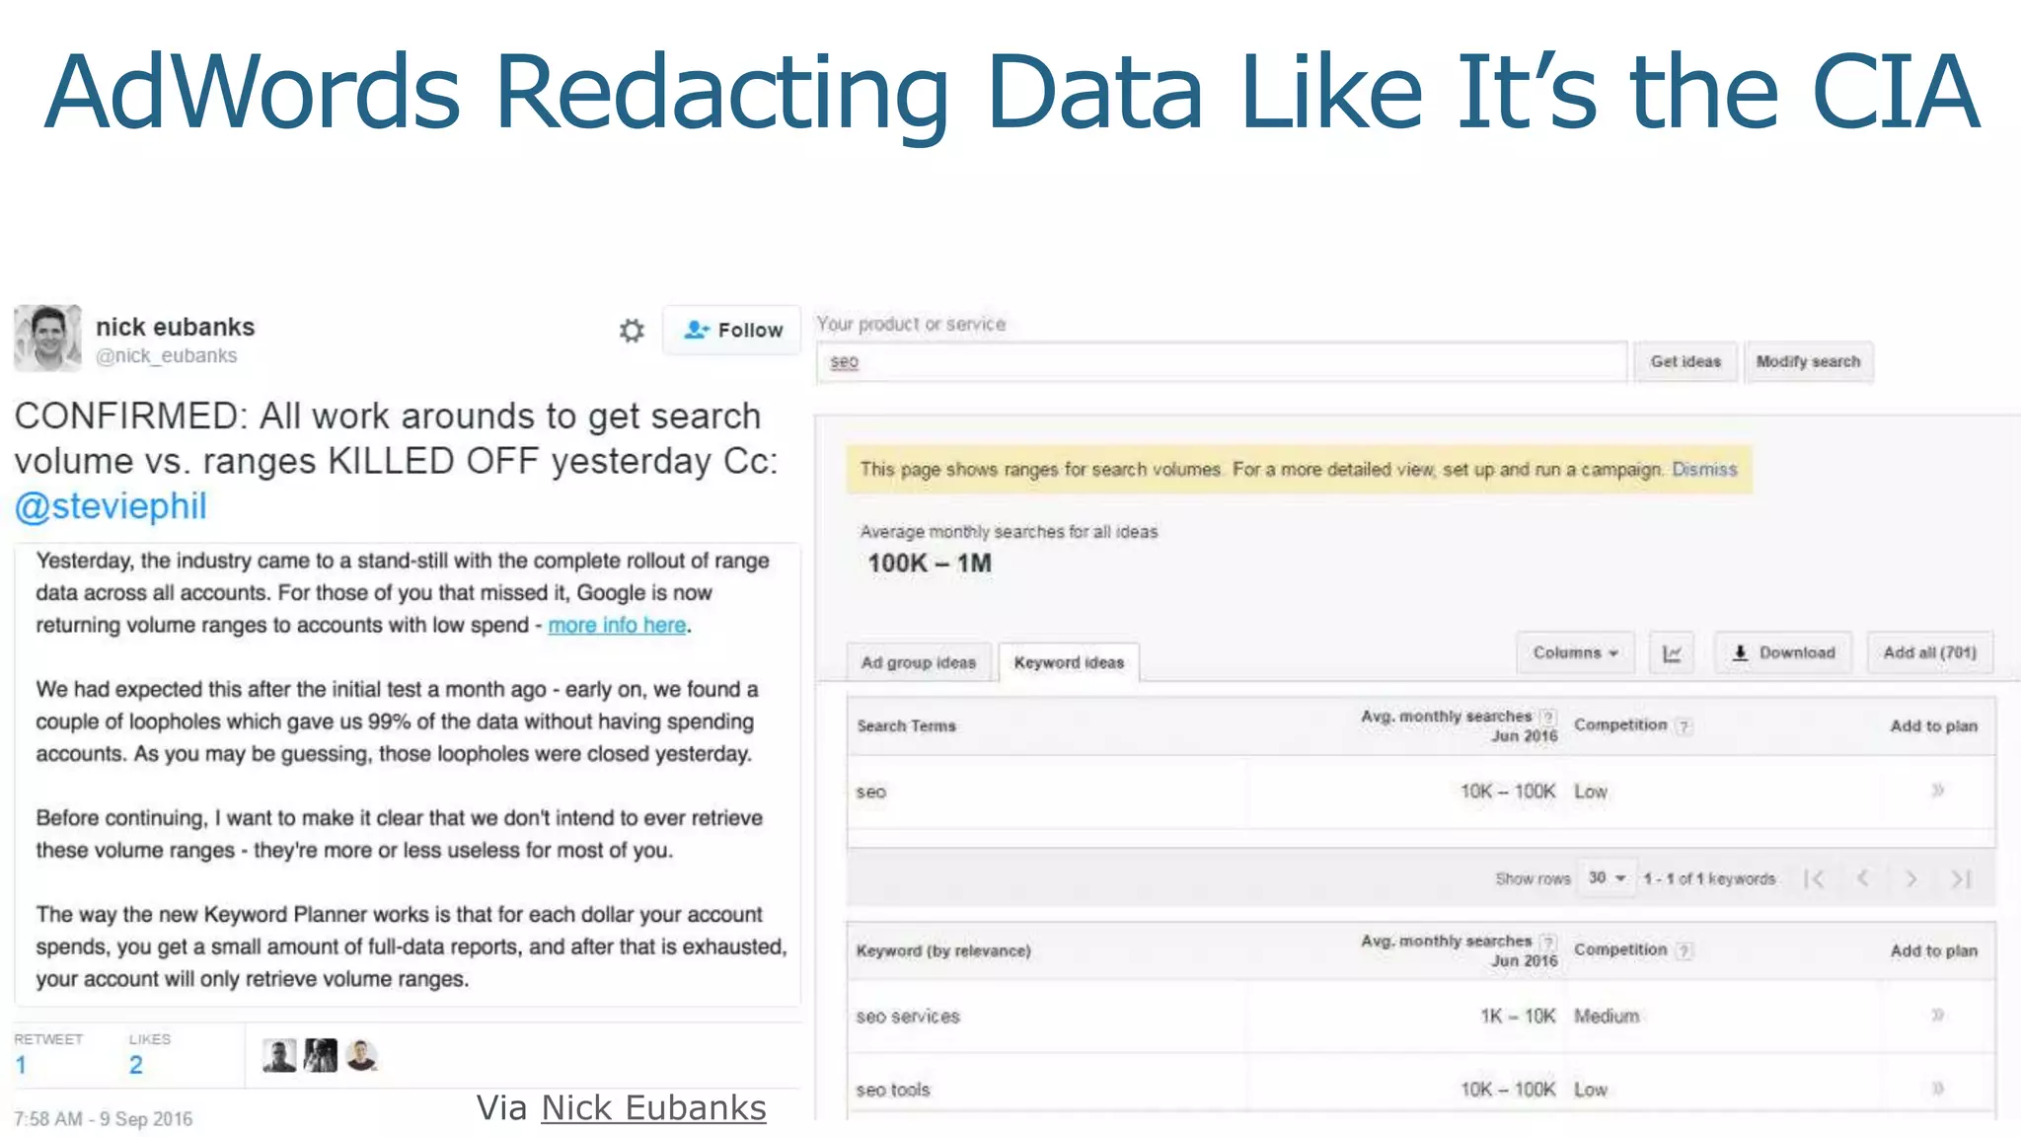Change Show rows 30 dropdown
This screenshot has width=2021, height=1137.
(1607, 878)
